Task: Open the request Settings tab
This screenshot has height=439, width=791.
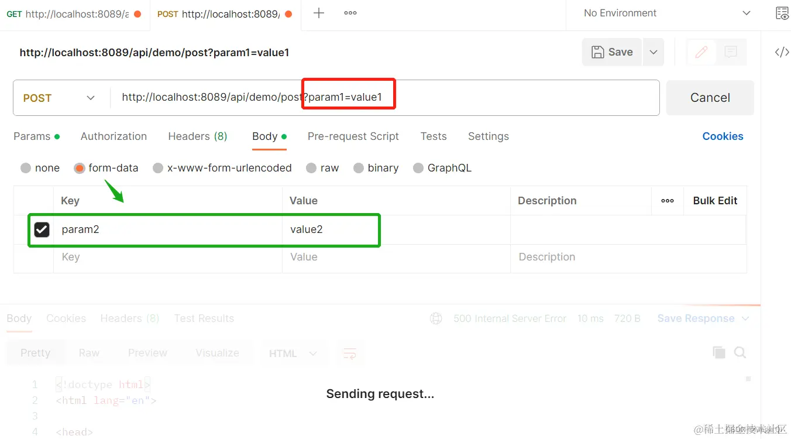Action: (489, 136)
